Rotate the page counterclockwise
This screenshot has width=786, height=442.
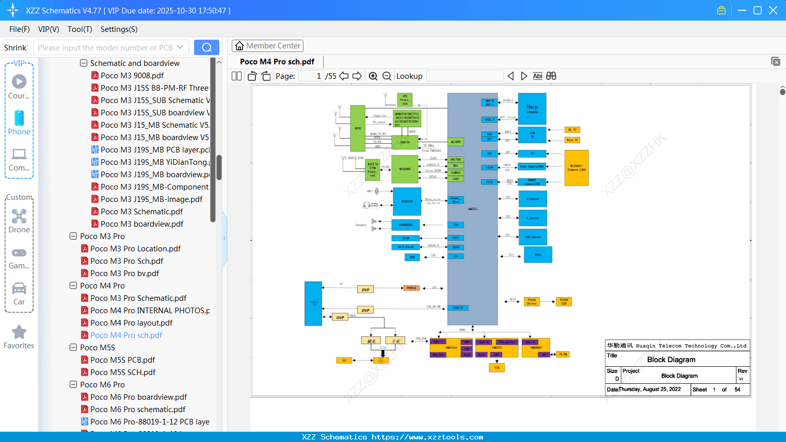[252, 76]
